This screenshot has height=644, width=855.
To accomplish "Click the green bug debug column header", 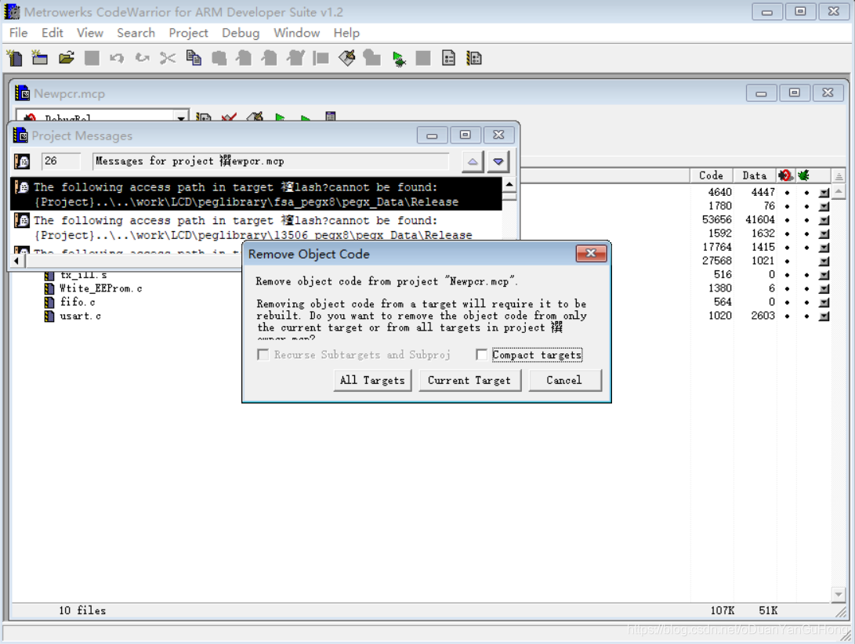I will coord(803,175).
